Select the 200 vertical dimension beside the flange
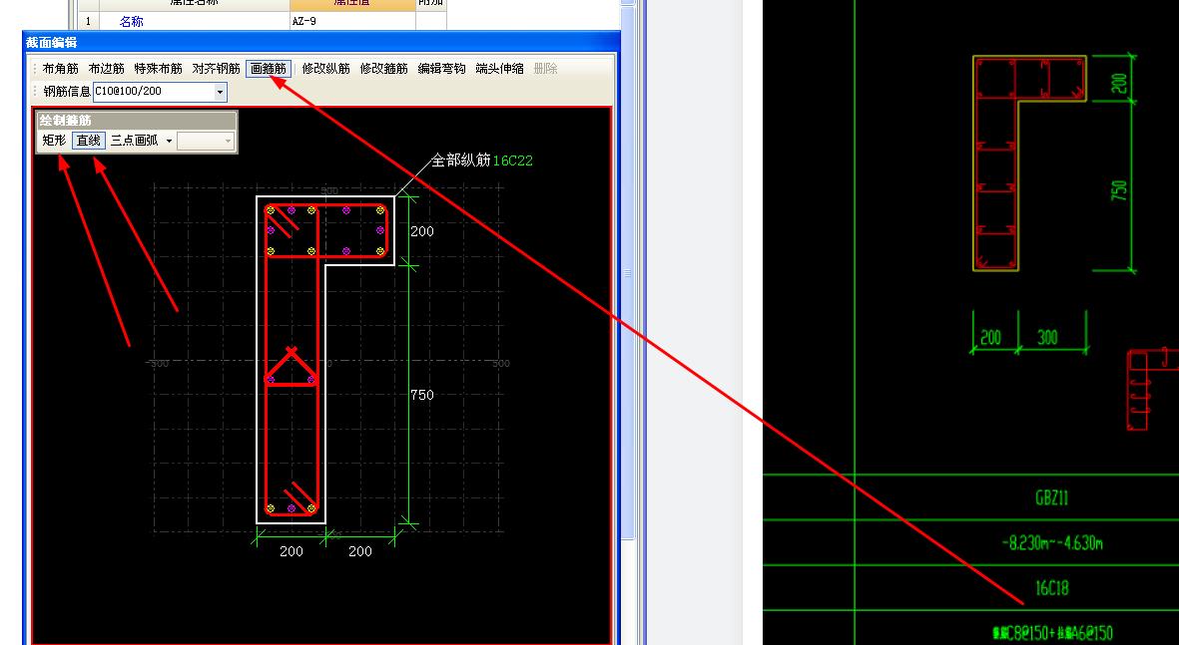1179x645 pixels. coord(422,231)
